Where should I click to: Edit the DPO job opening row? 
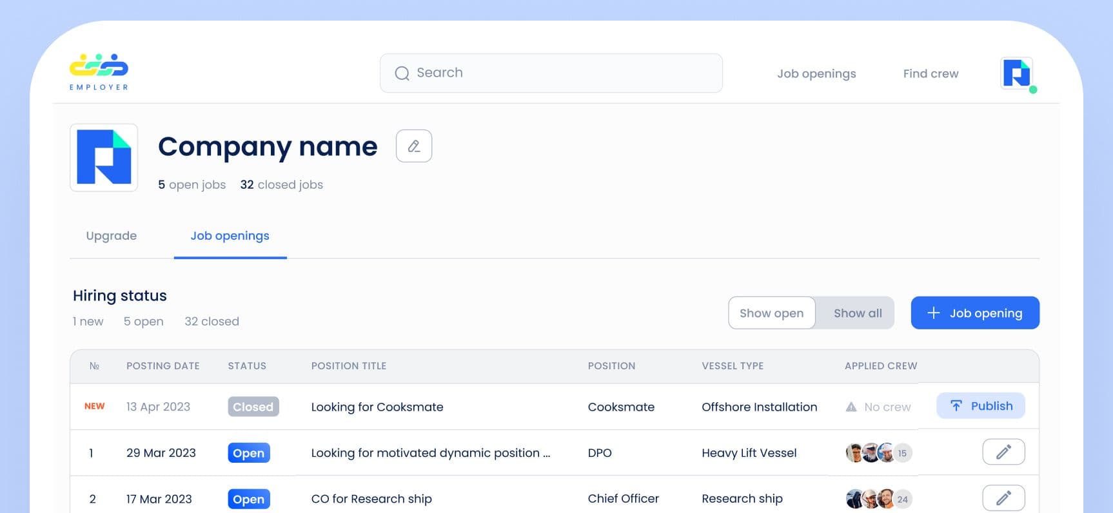(1003, 452)
